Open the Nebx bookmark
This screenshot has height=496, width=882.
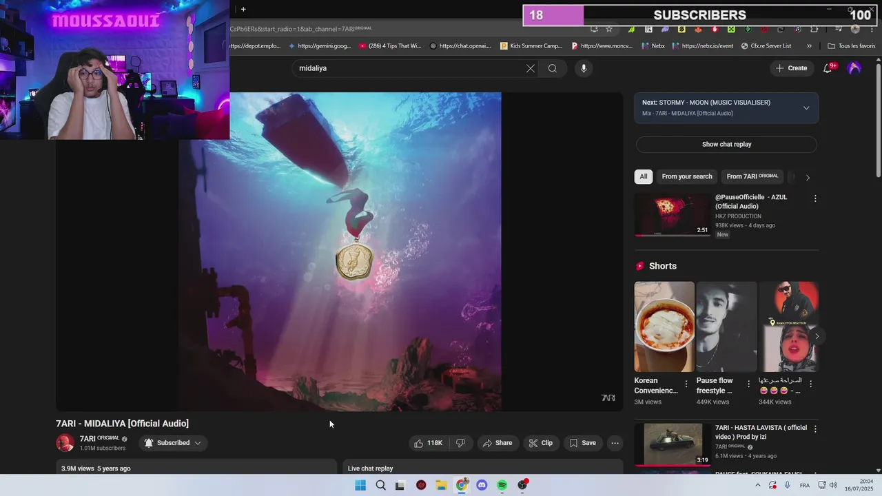pos(653,46)
